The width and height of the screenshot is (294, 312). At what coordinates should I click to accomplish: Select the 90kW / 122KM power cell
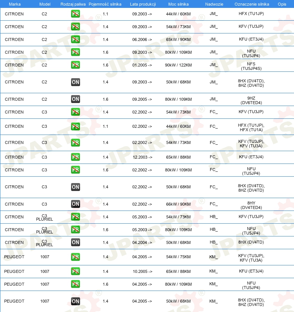click(x=178, y=65)
